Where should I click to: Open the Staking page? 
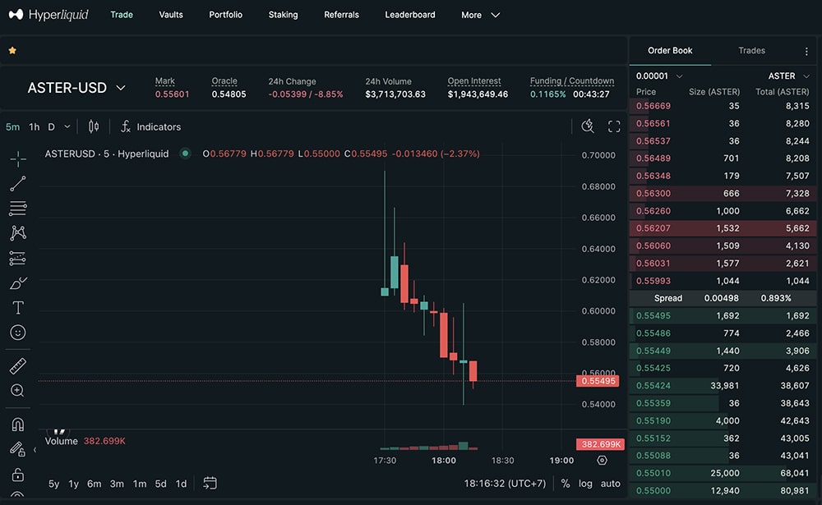pos(283,15)
